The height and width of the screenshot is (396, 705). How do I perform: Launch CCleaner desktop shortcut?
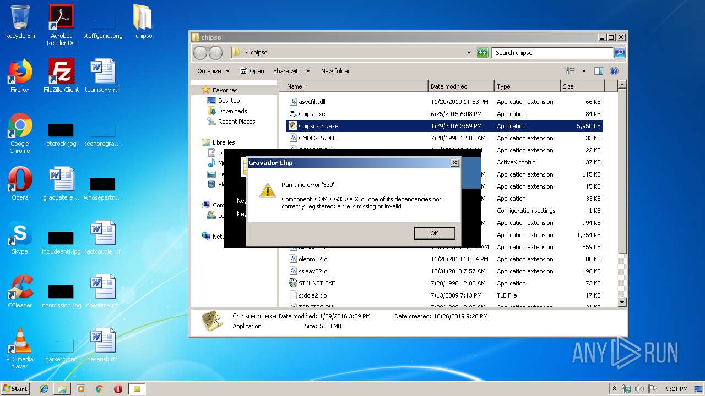point(20,291)
